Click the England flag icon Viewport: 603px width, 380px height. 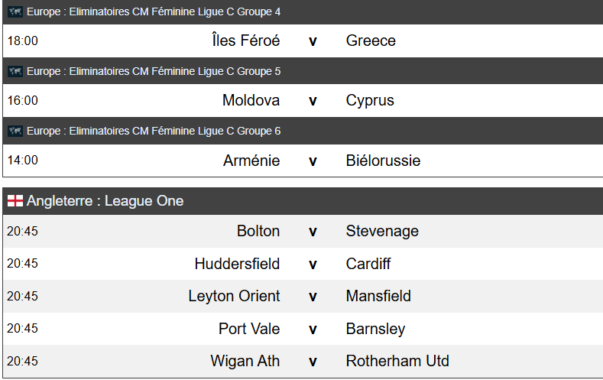point(15,201)
